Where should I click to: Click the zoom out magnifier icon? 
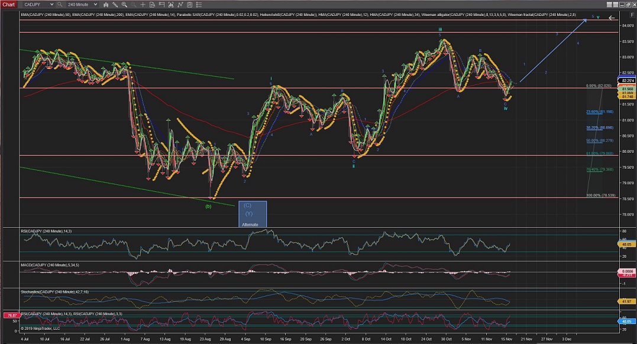(134, 4)
